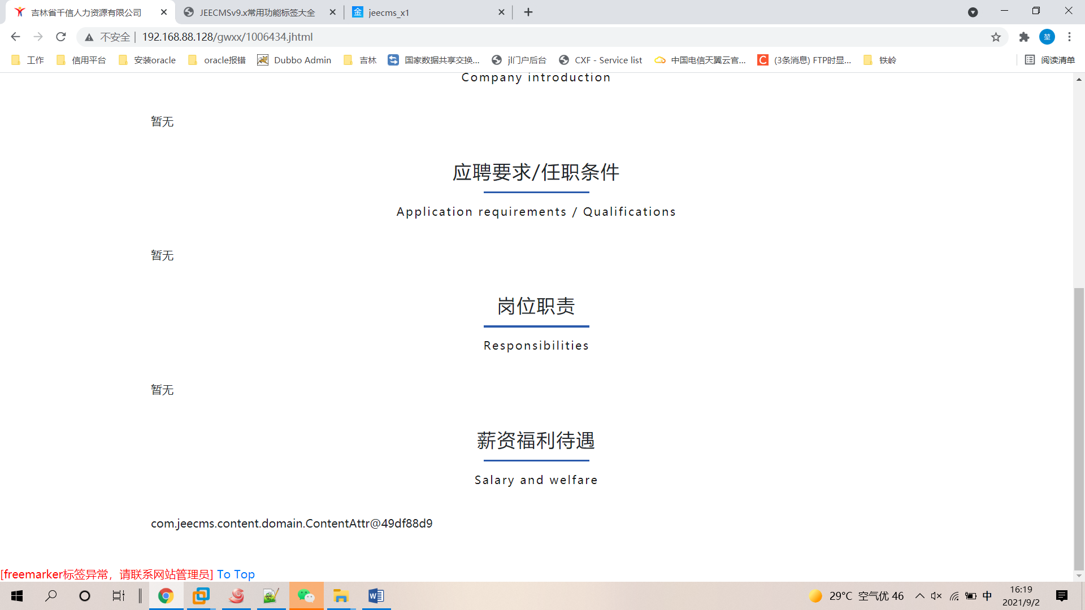Screen dimensions: 1085x610
Task: Open WeChat from the taskbar
Action: point(306,596)
